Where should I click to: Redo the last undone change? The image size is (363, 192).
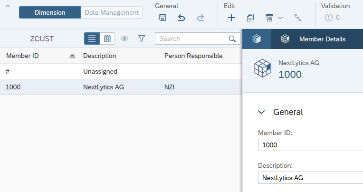coord(201,18)
